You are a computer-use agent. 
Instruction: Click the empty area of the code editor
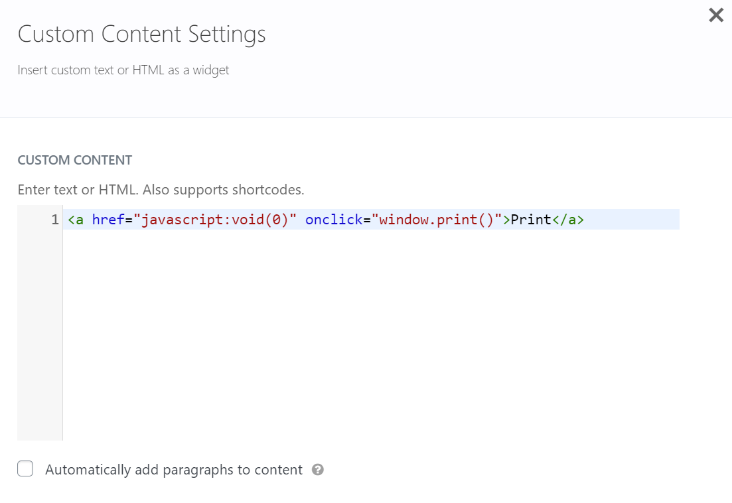[372, 332]
